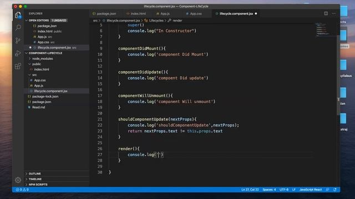Click src in the breadcrumb

(95, 20)
